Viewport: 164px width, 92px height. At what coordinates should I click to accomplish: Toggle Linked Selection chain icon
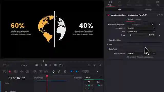(x=59, y=72)
